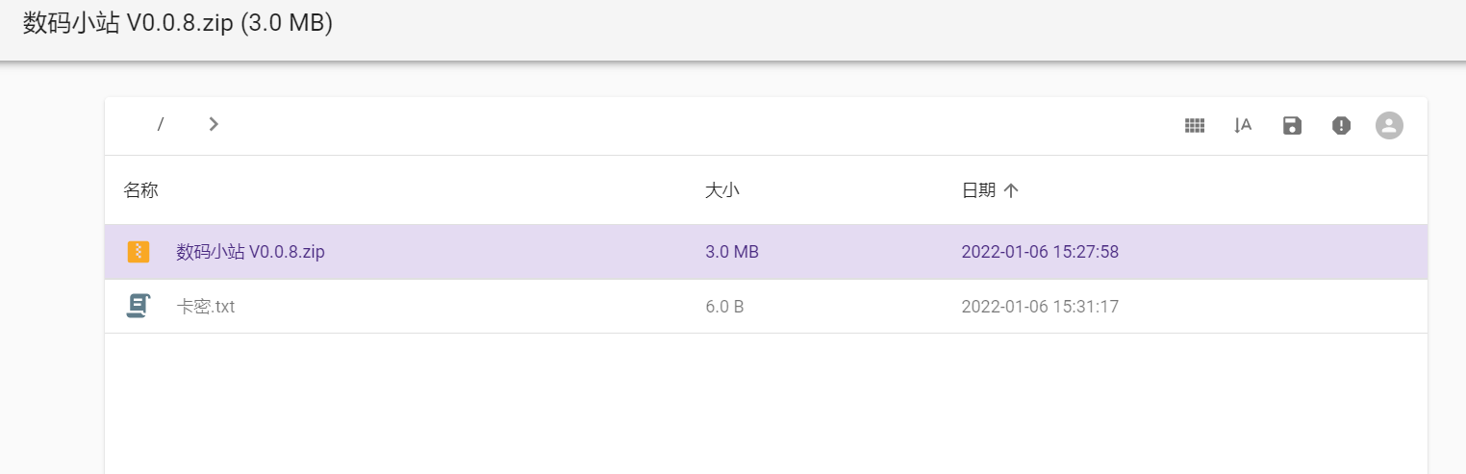
Task: Switch to grid view layout icon
Action: pos(1195,125)
